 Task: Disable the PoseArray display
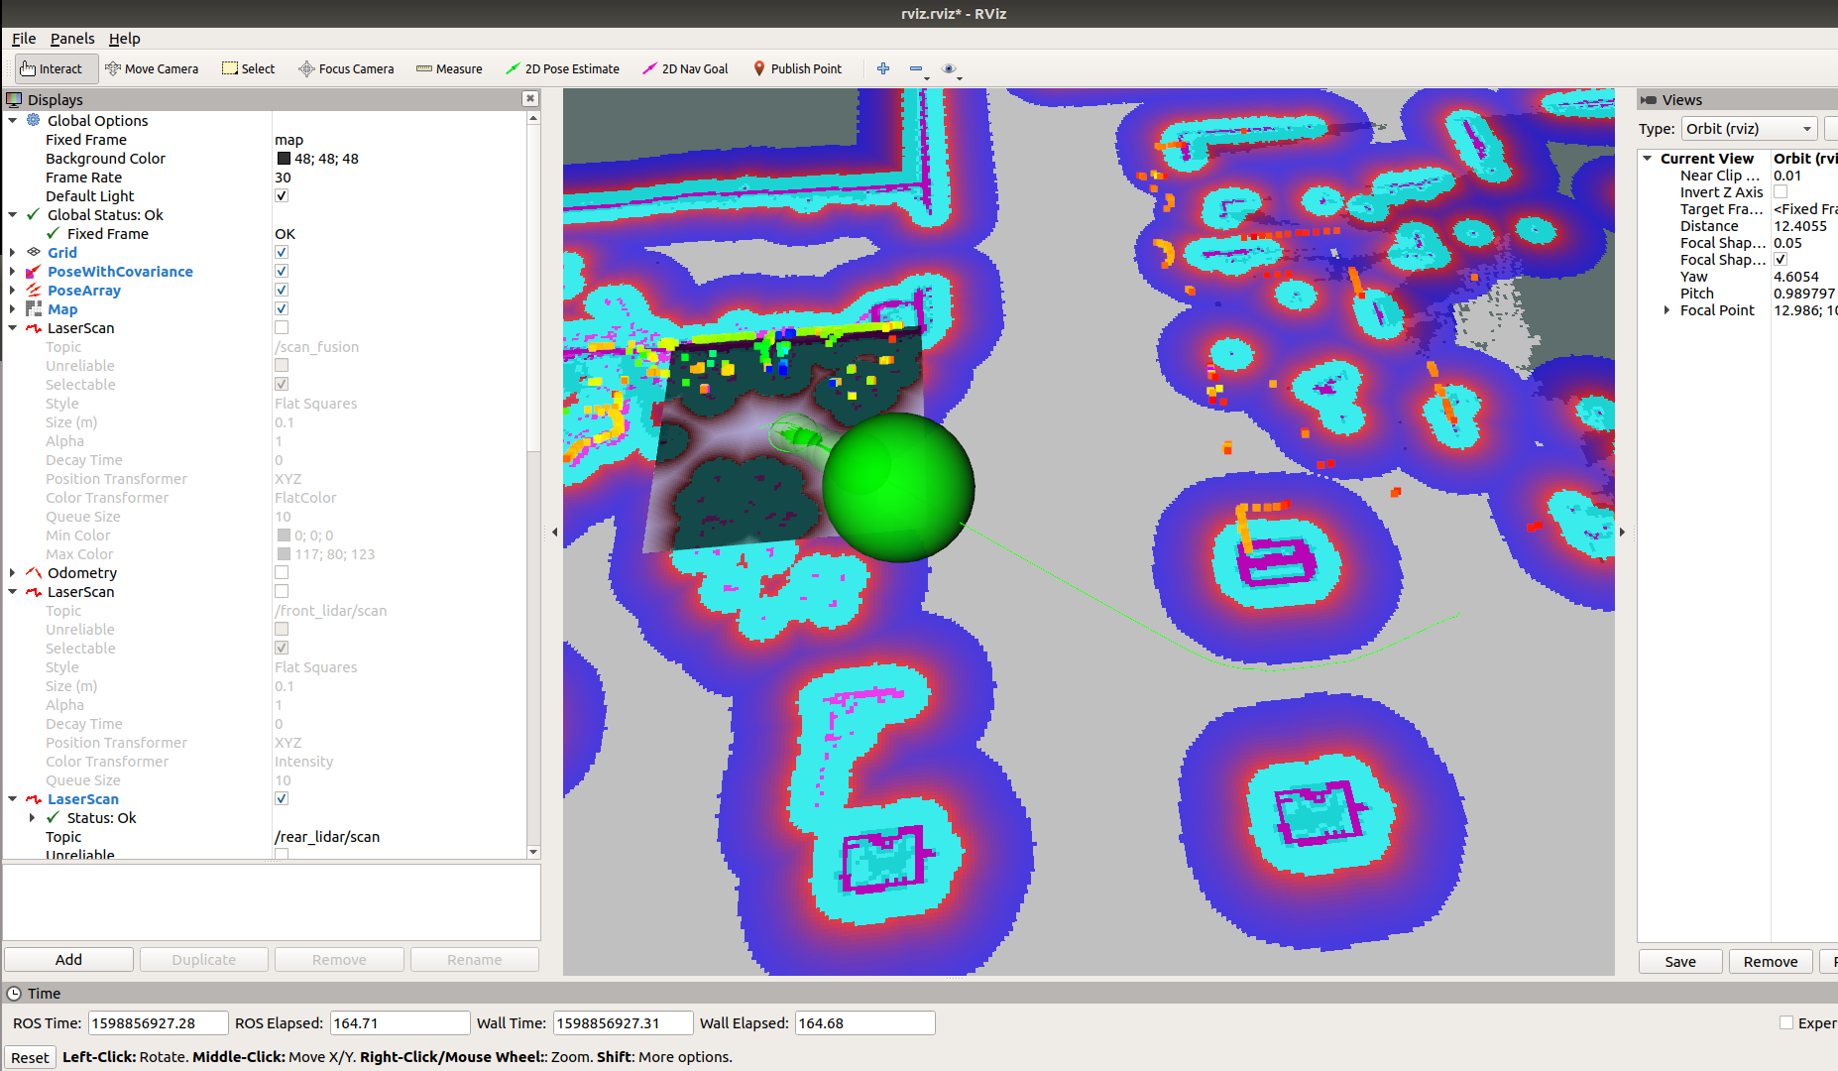(282, 290)
